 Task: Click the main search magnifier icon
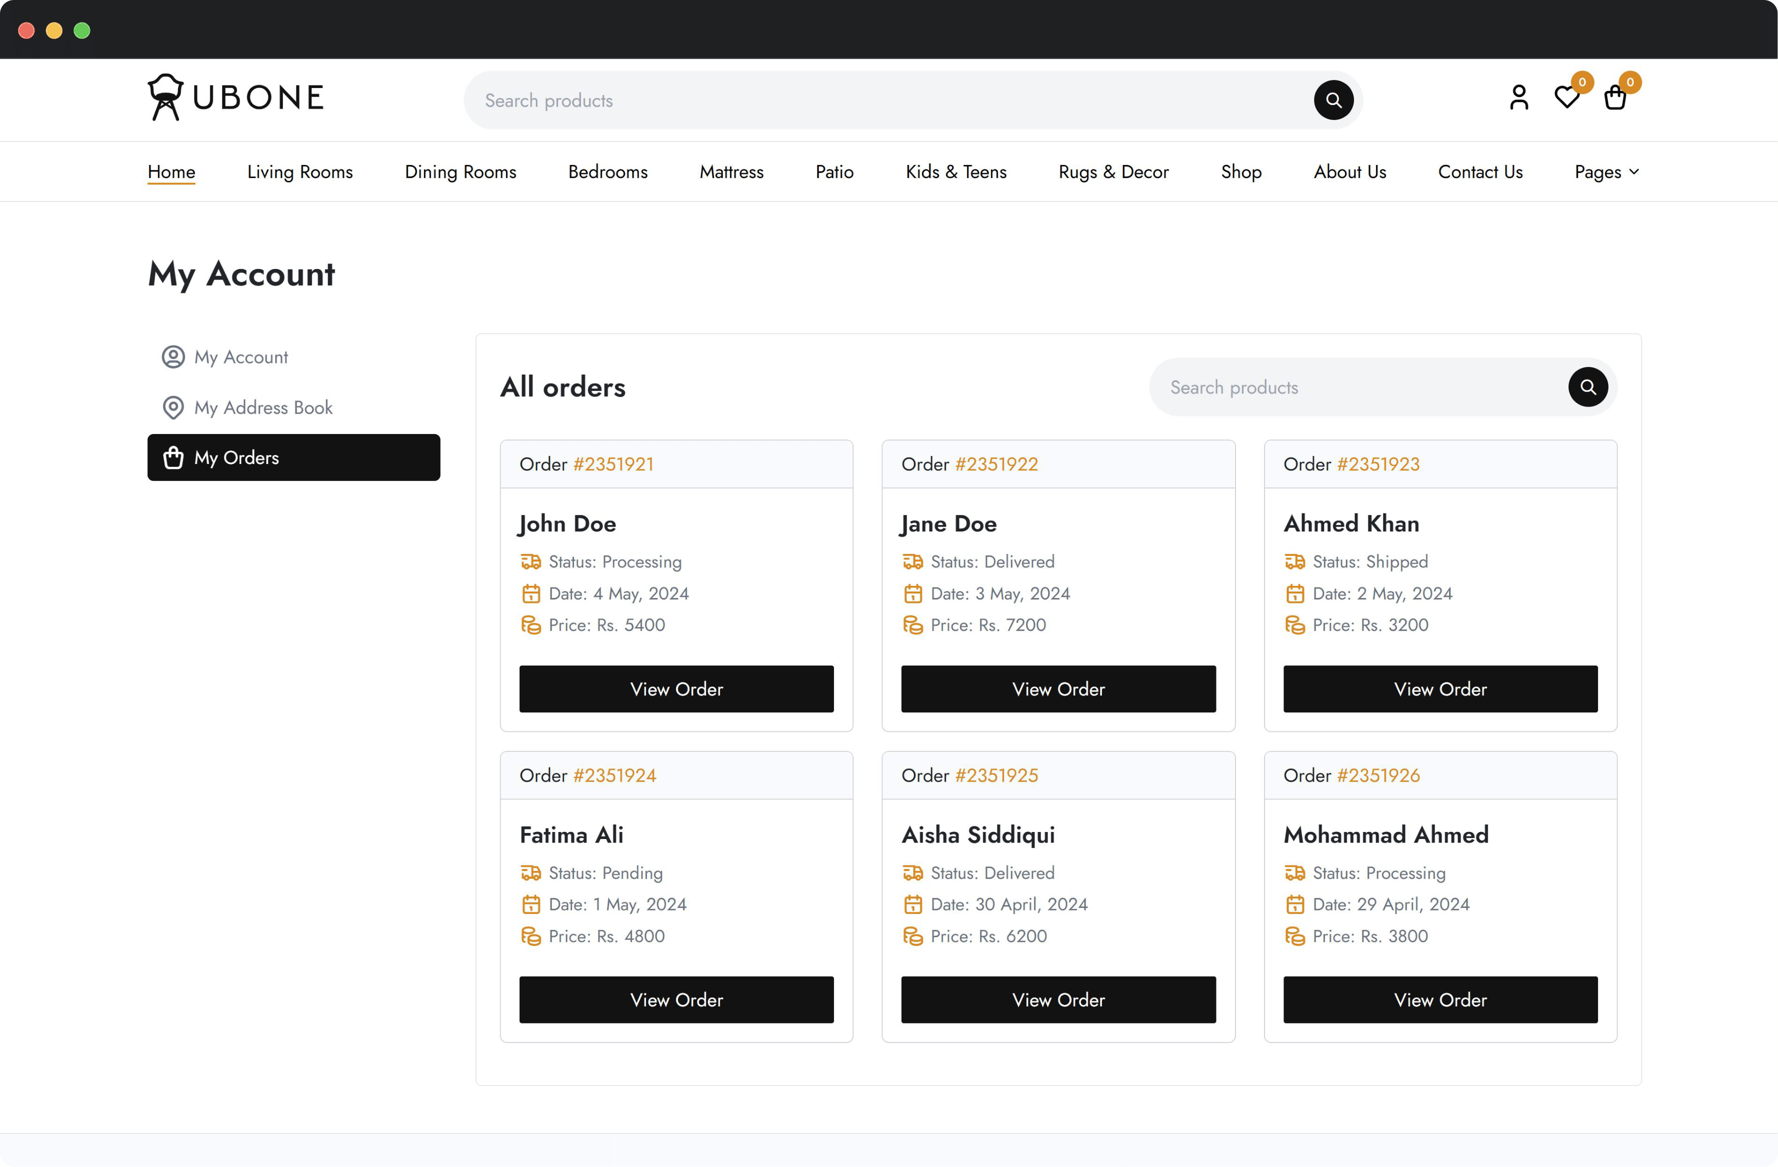(1334, 99)
